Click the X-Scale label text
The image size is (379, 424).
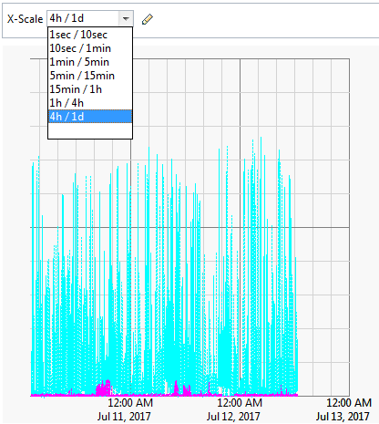pos(25,19)
